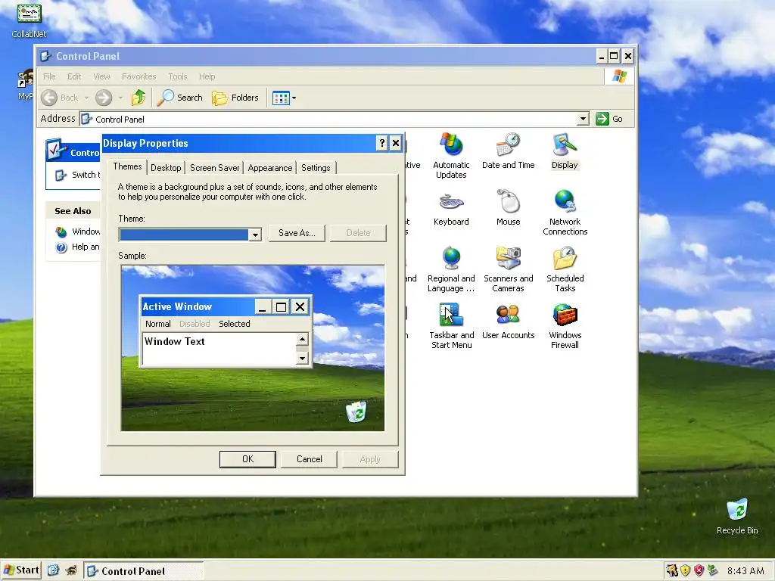Open Forward button history dropdown arrow
Screen dimensions: 775x581
click(x=120, y=98)
